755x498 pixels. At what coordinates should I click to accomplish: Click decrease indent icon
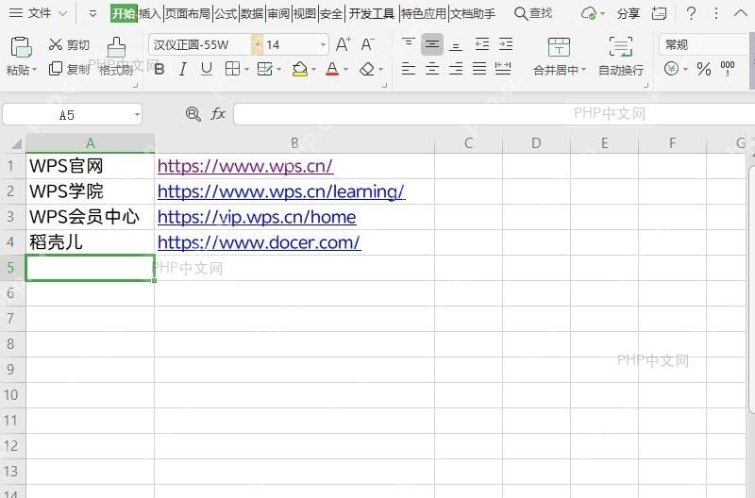point(481,44)
